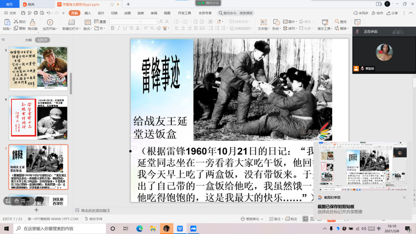
Task: Toggle superscript formatting
Action: (x=146, y=28)
